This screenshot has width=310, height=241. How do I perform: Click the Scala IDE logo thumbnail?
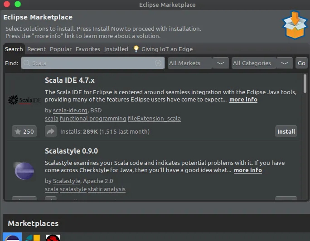[x=24, y=100]
